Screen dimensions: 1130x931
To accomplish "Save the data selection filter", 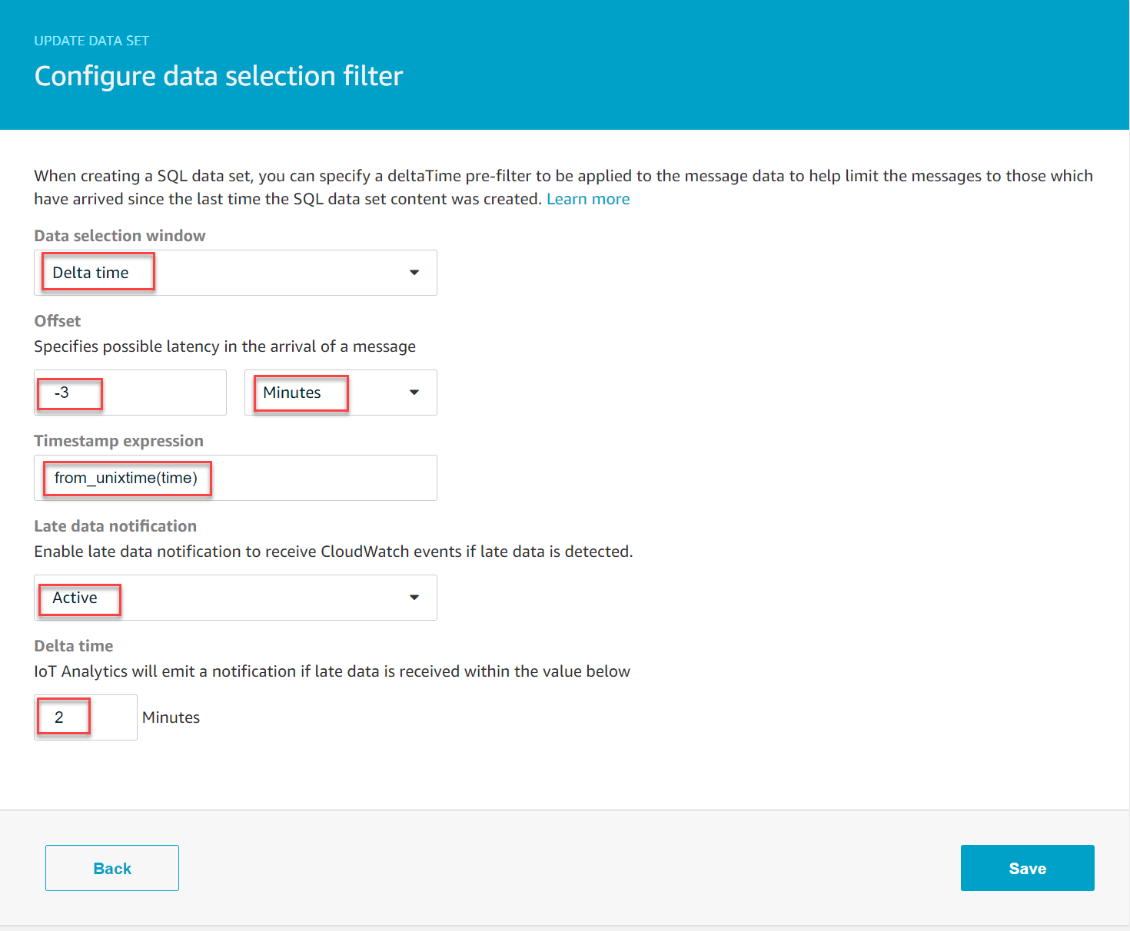I will pyautogui.click(x=1027, y=868).
